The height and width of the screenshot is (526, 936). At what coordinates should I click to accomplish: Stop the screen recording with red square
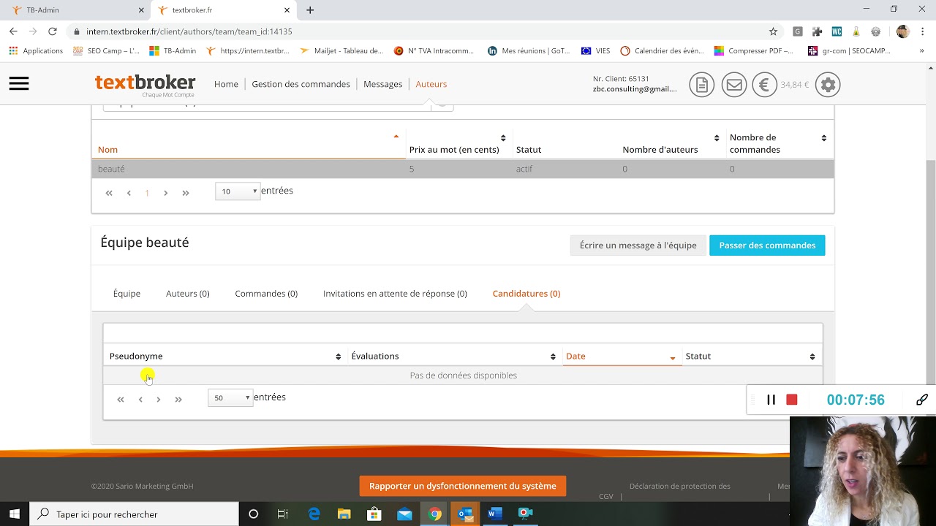click(791, 400)
